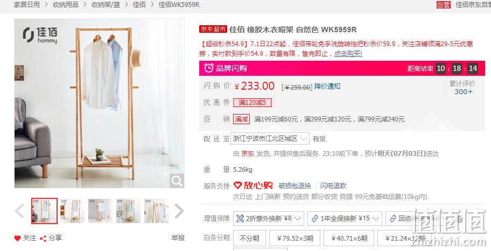Go to previous thumbnails with left arrow
Image resolution: width=491 pixels, height=251 pixels.
pos(19,211)
